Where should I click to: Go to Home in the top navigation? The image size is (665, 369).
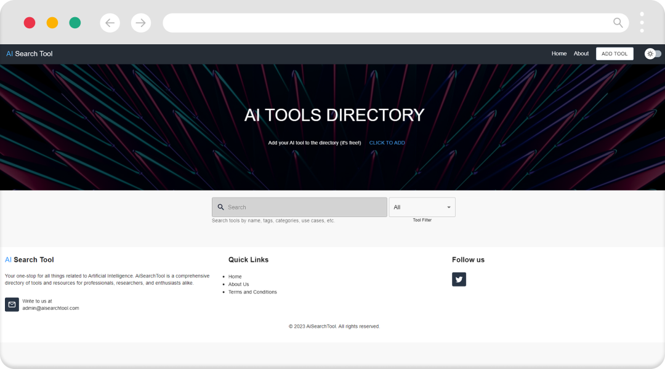pos(559,54)
